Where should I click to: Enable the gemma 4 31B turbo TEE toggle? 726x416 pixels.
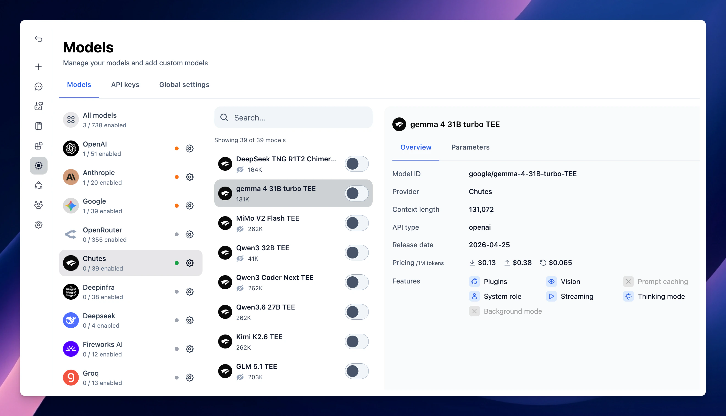click(356, 193)
